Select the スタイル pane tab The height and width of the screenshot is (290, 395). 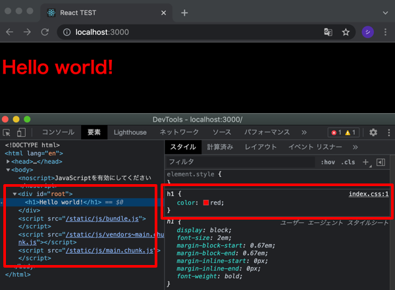coord(183,147)
